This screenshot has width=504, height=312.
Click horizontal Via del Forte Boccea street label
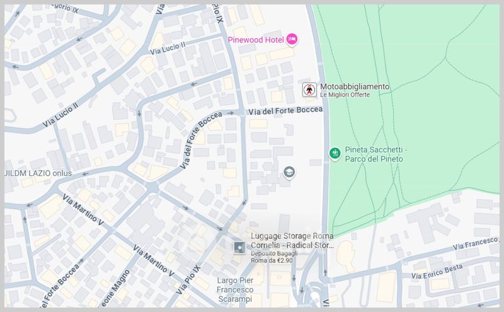point(285,111)
